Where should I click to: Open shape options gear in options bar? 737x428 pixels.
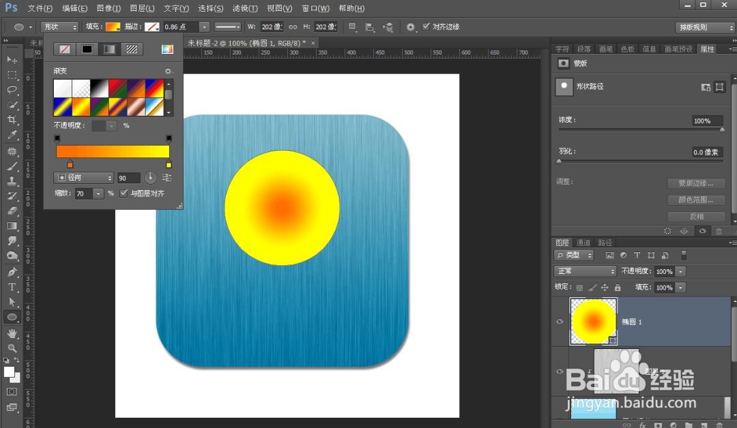pos(410,27)
